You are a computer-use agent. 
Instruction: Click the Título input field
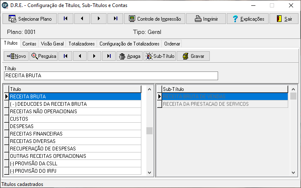click(x=111, y=76)
